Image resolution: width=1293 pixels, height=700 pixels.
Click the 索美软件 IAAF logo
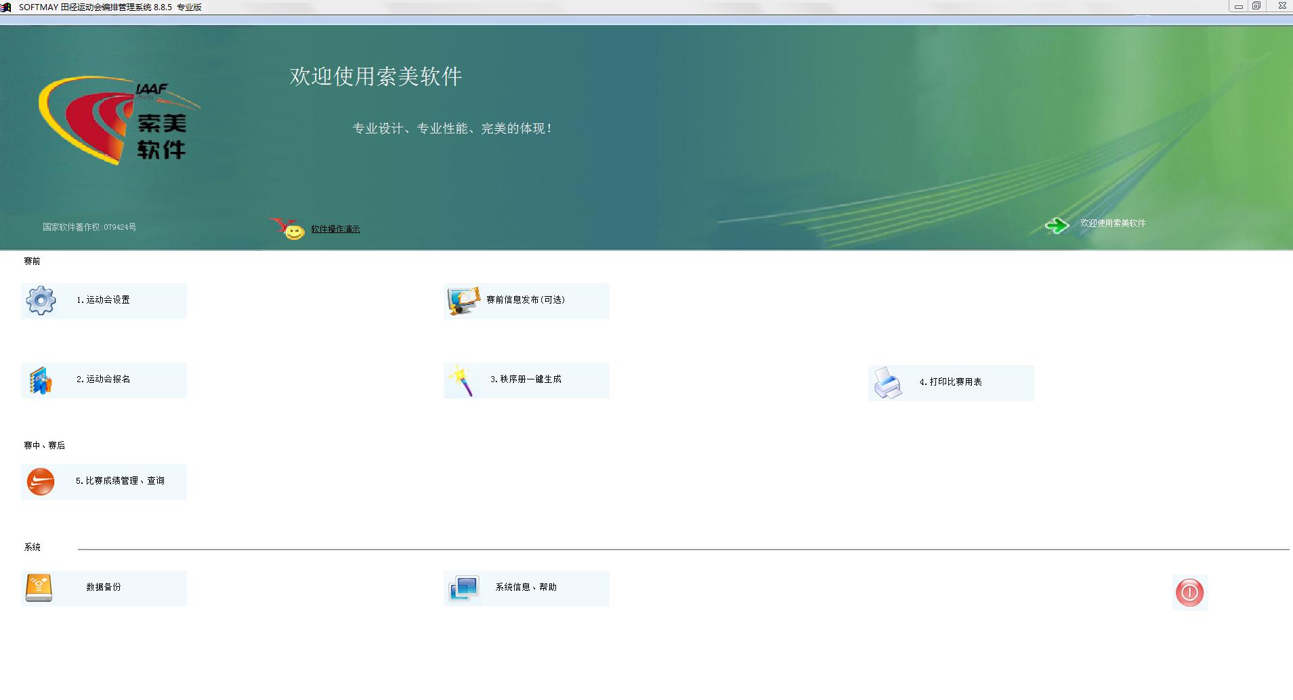119,120
